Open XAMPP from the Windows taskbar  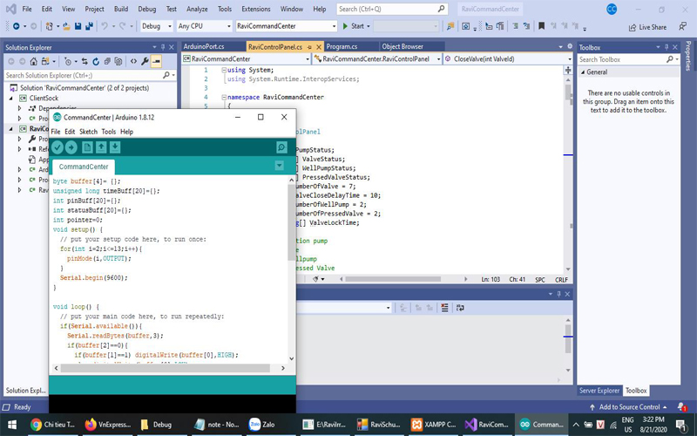click(433, 425)
